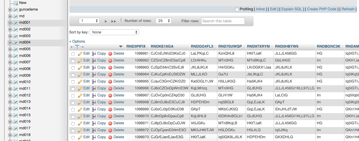Enable the Profiling checkbox
Viewport: 359px width, 141px height.
[x=237, y=9]
